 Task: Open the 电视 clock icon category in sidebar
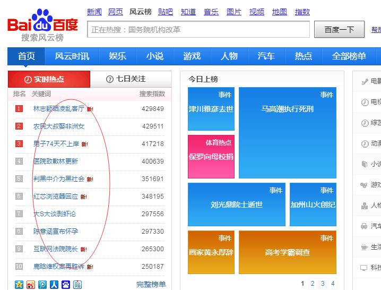(365, 103)
